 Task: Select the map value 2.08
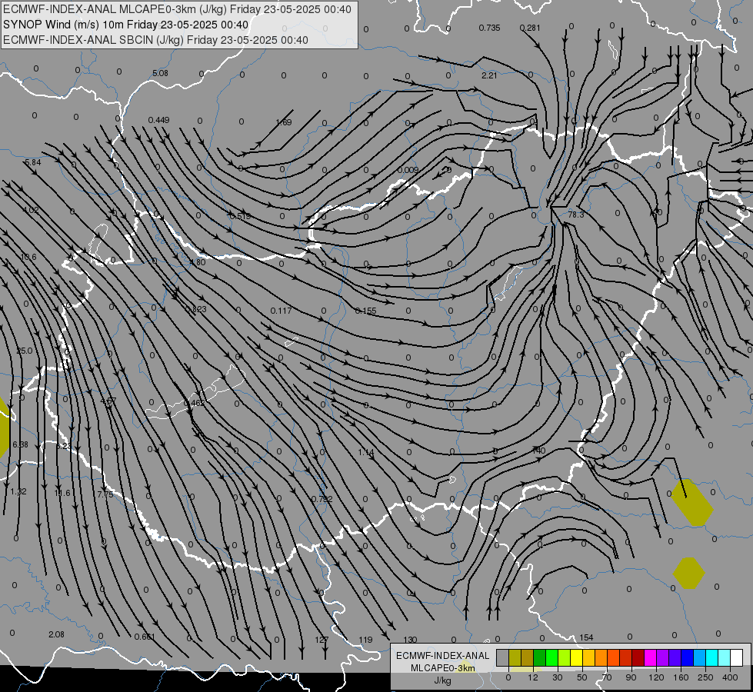(x=56, y=634)
